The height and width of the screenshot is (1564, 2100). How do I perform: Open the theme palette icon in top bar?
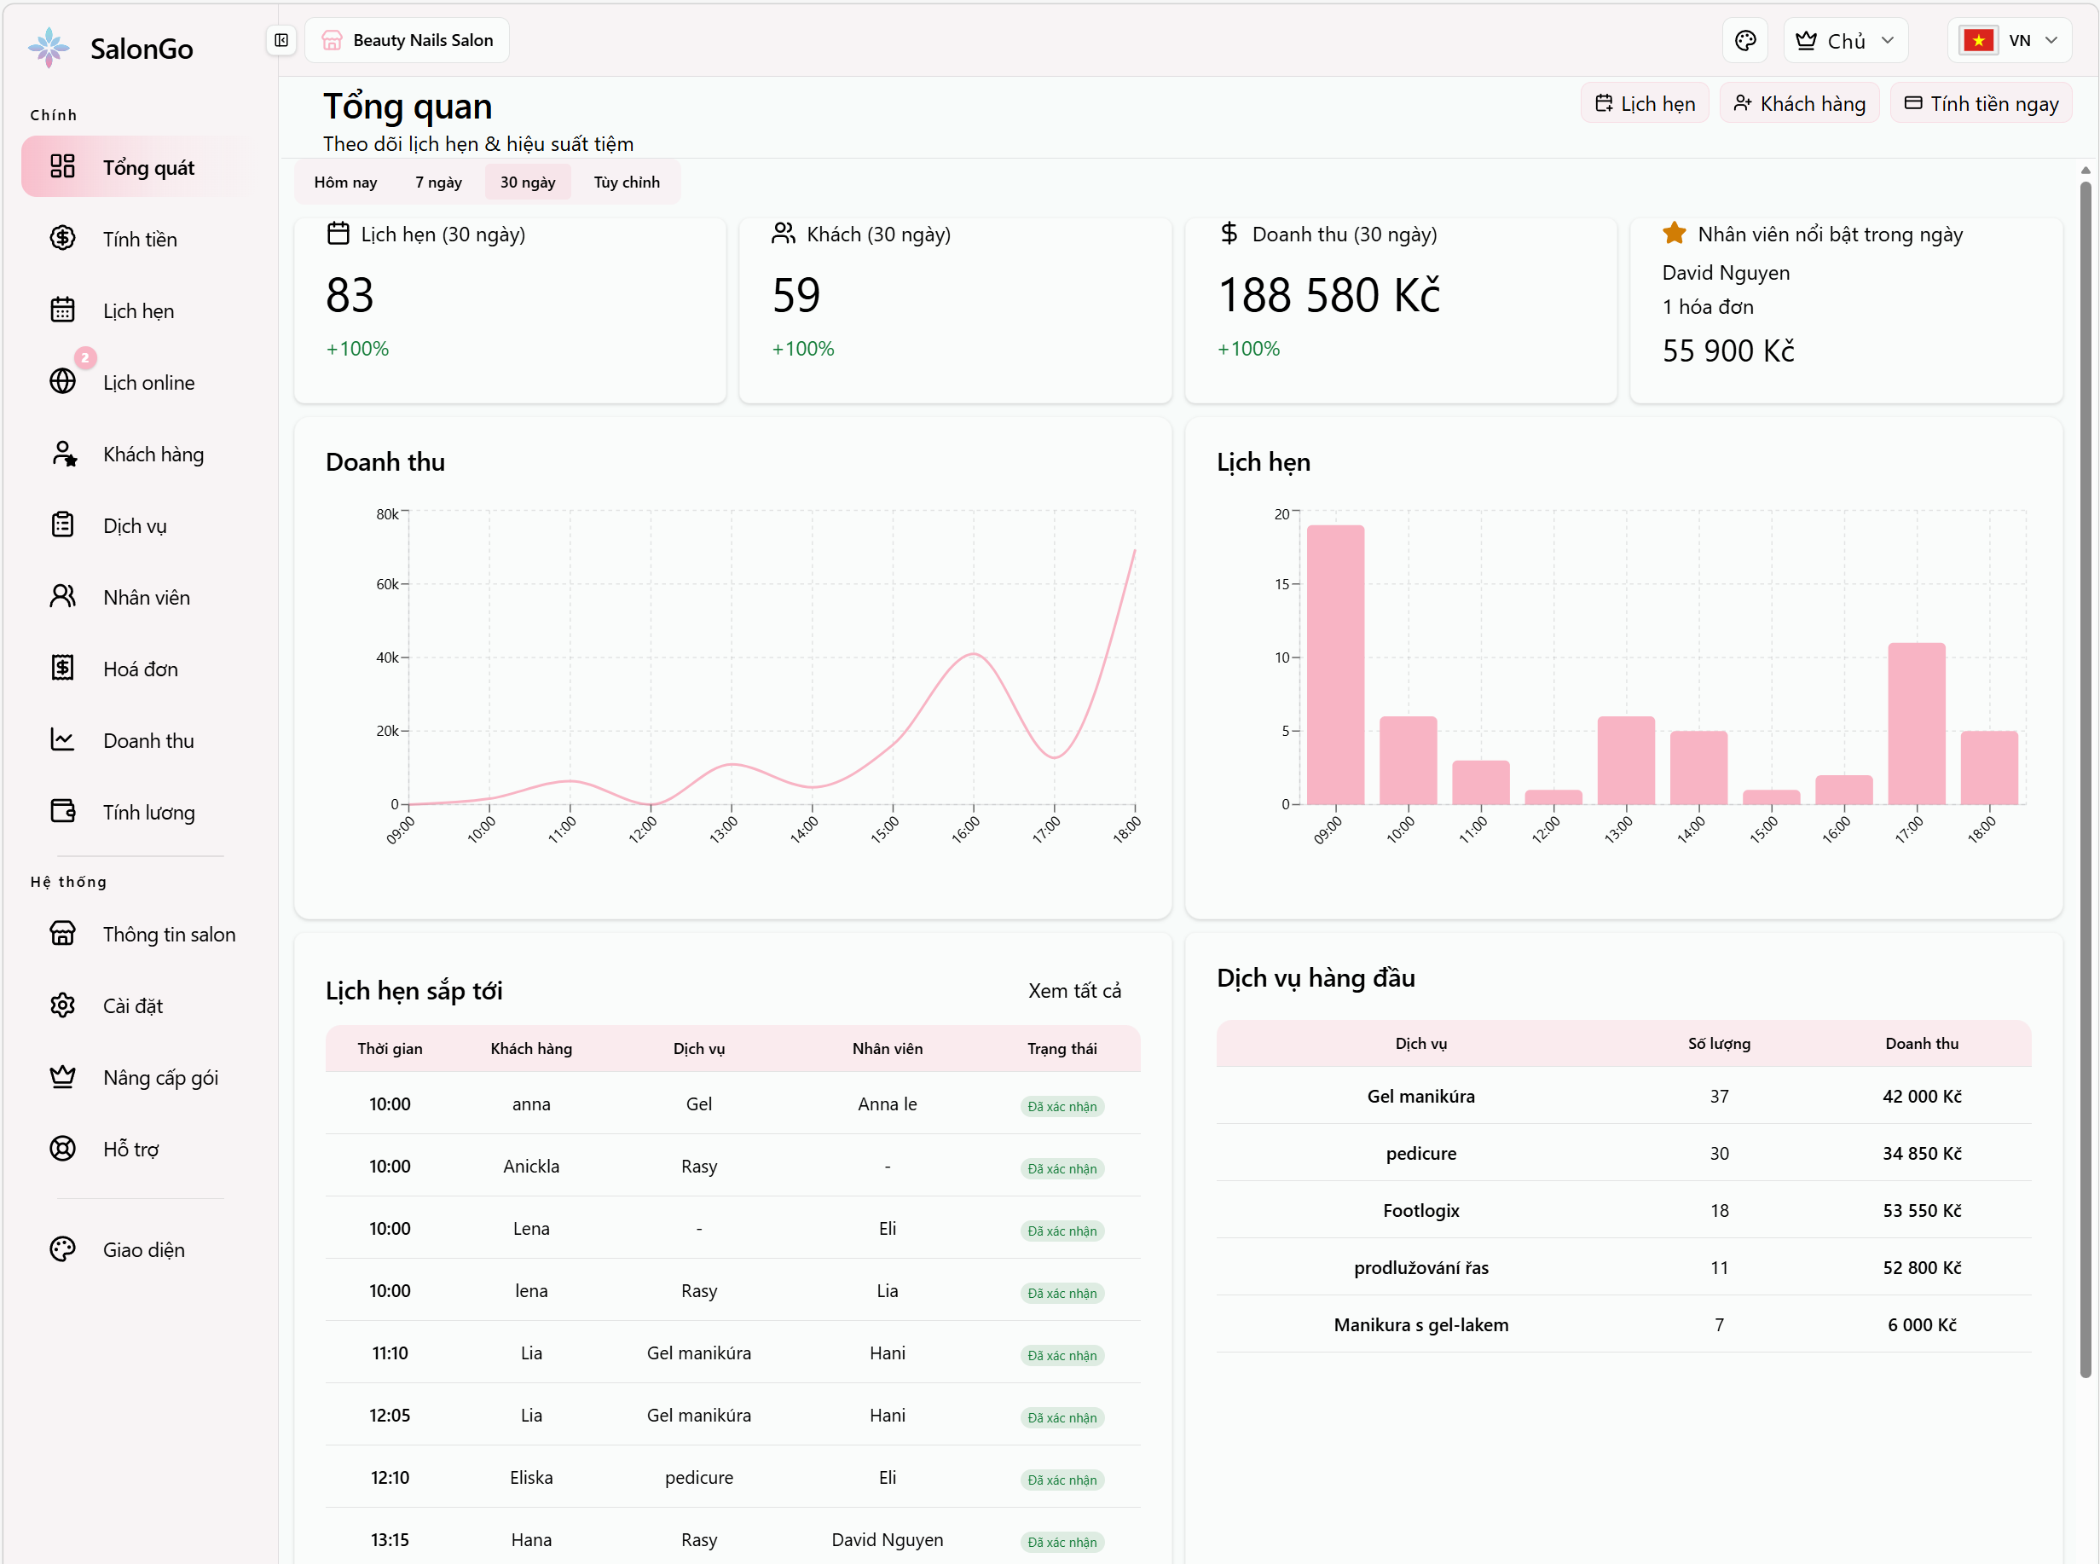pyautogui.click(x=1745, y=40)
